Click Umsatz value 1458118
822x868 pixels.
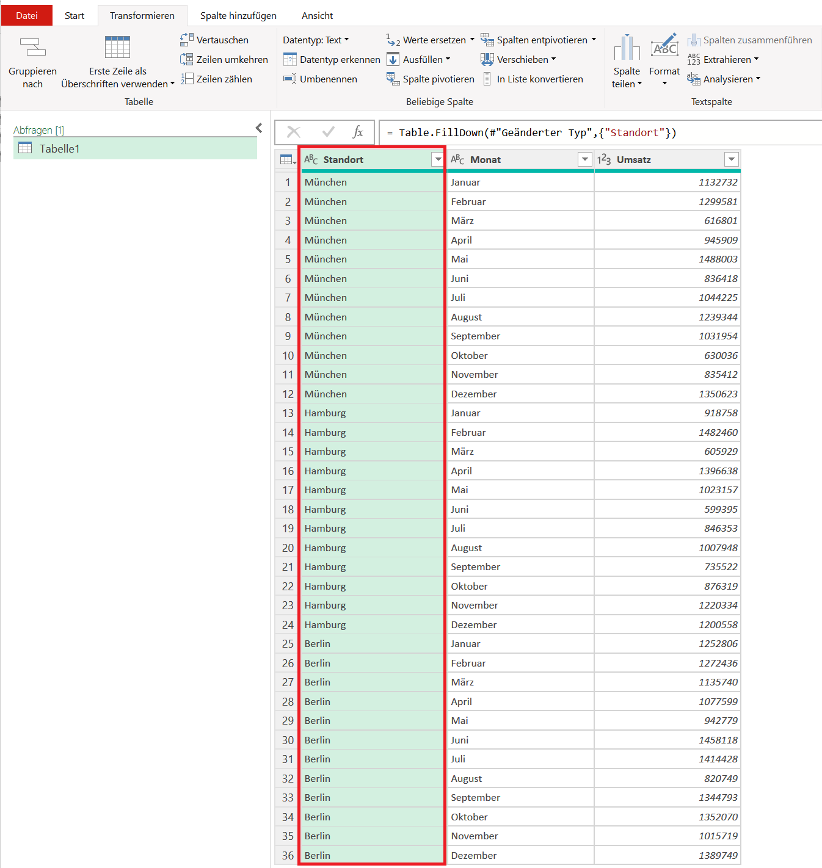click(x=667, y=740)
